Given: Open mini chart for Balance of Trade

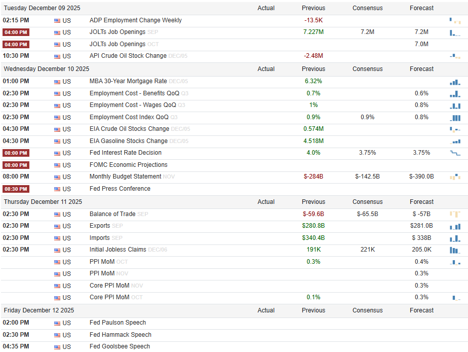Looking at the screenshot, I should click(455, 214).
